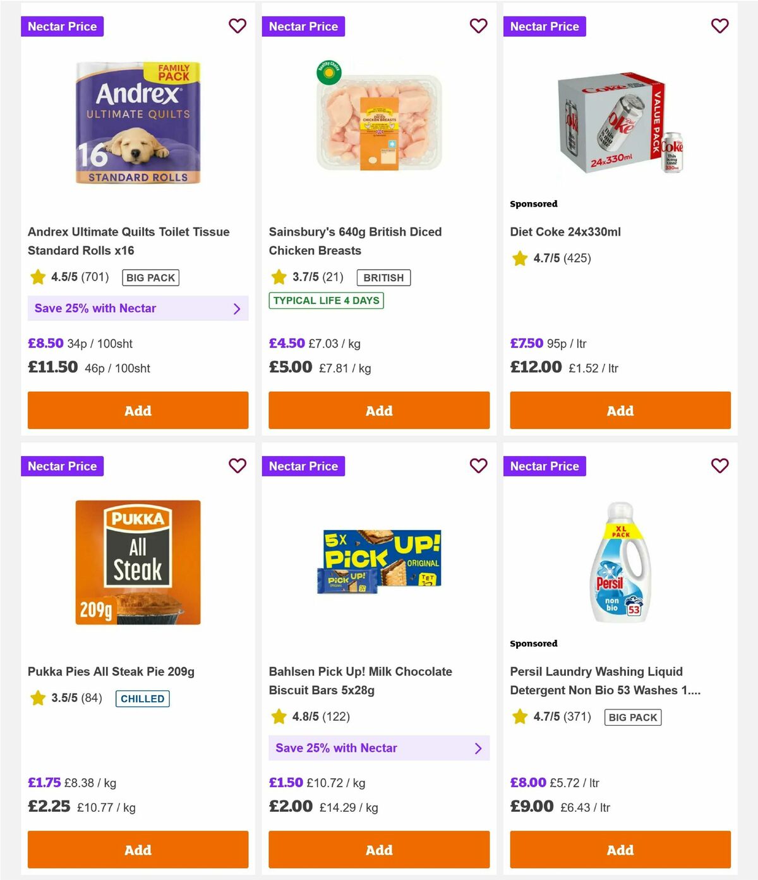758x880 pixels.
Task: Add Diet Coke 24x330ml to the trolley
Action: click(x=620, y=410)
